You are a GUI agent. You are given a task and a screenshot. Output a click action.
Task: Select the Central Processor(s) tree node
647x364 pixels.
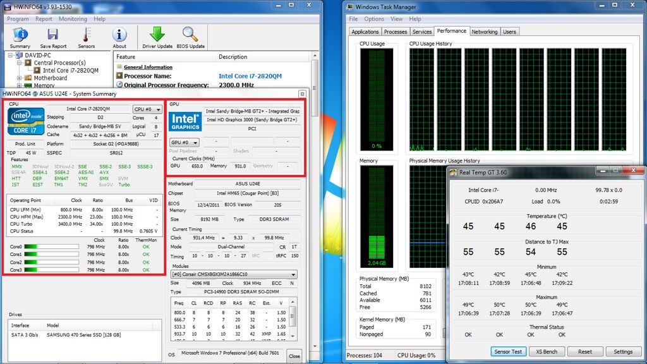click(60, 63)
